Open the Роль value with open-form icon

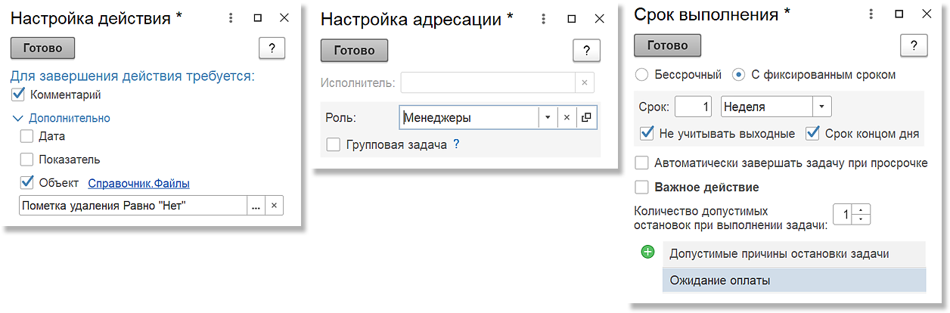click(585, 117)
